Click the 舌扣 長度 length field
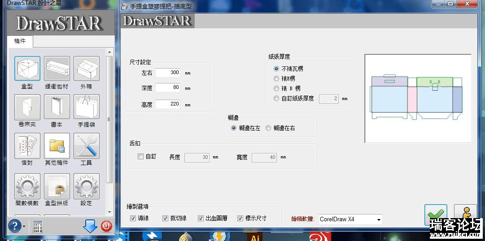Image resolution: width=485 pixels, height=241 pixels. click(197, 158)
